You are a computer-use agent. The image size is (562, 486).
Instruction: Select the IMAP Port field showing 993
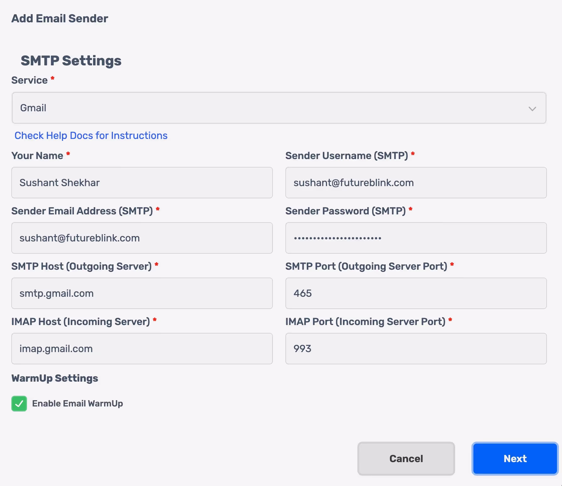[x=416, y=349]
